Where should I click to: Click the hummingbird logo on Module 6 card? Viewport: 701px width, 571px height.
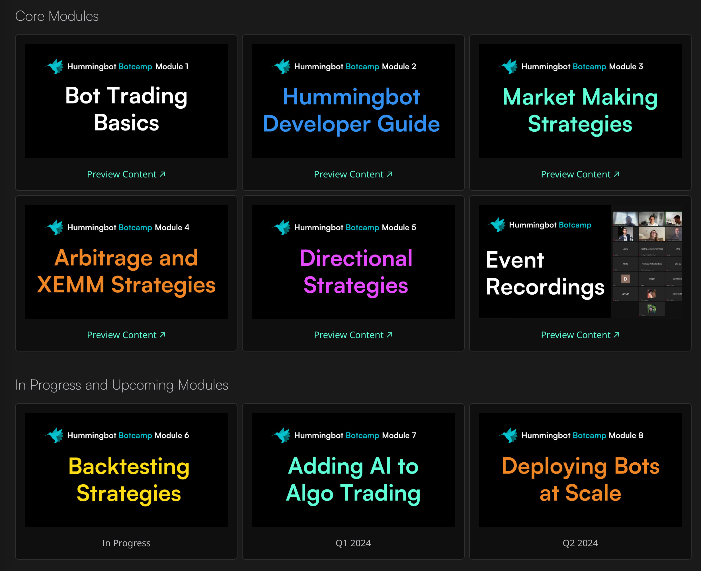55,435
